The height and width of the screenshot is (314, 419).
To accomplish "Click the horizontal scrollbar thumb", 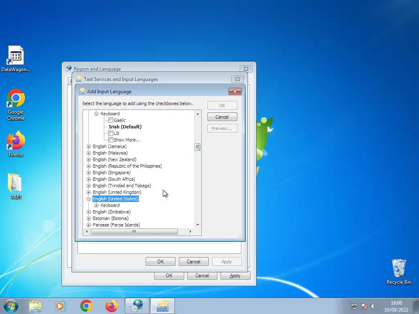I will coord(134,231).
